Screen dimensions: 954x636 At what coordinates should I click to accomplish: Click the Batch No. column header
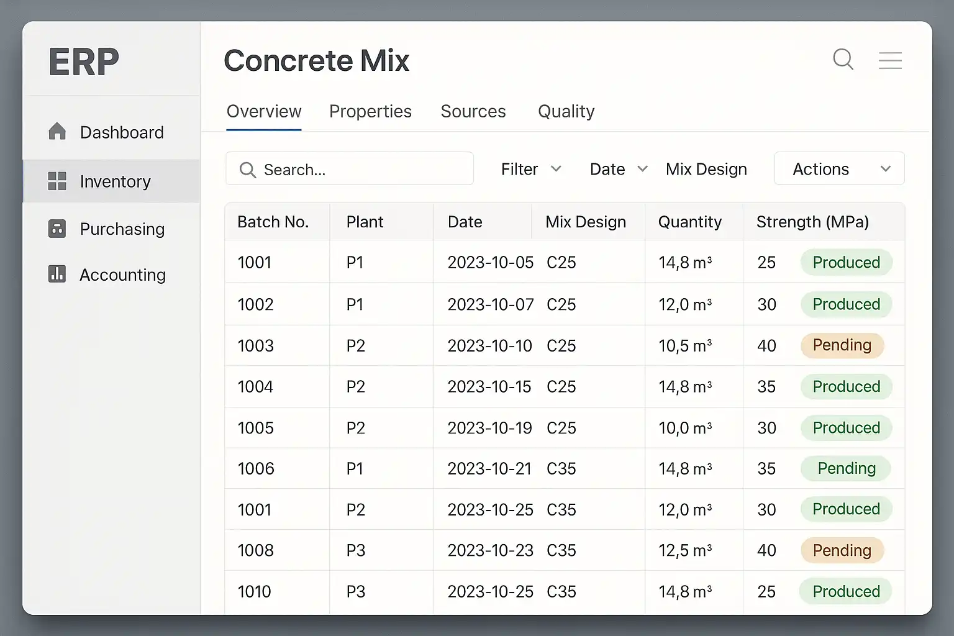(x=273, y=222)
